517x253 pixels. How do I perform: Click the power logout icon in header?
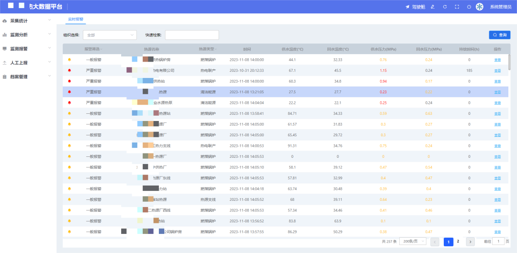pos(469,7)
